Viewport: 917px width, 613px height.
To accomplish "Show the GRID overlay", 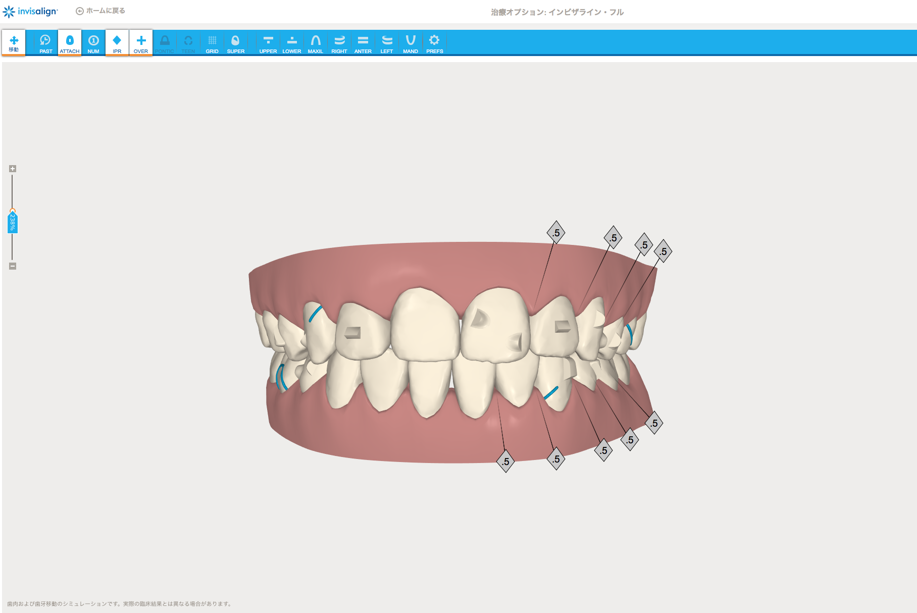I will click(212, 43).
